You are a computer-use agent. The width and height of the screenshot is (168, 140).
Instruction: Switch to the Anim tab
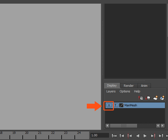tap(144, 86)
